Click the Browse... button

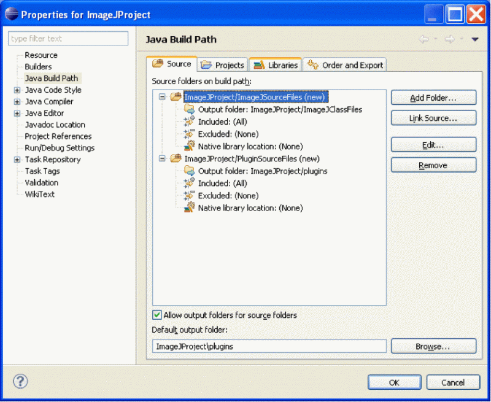click(433, 346)
